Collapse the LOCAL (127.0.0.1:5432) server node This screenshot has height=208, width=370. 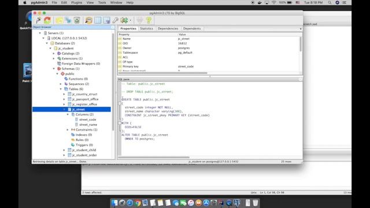[43, 38]
